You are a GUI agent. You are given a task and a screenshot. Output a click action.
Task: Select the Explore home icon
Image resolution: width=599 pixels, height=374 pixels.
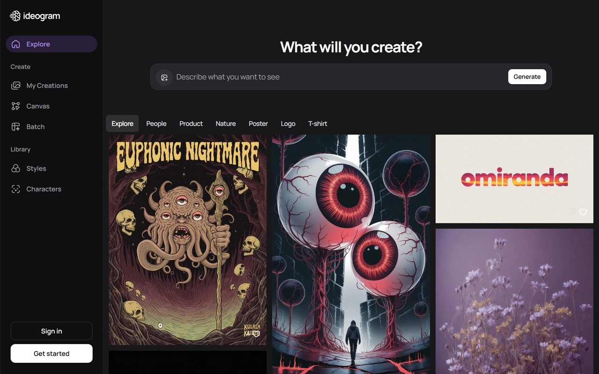[16, 44]
